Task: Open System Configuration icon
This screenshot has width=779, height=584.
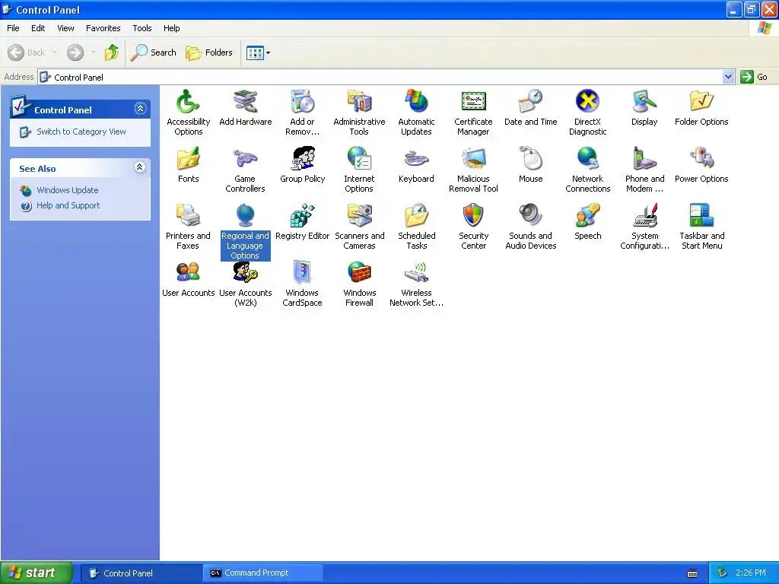Action: tap(644, 227)
